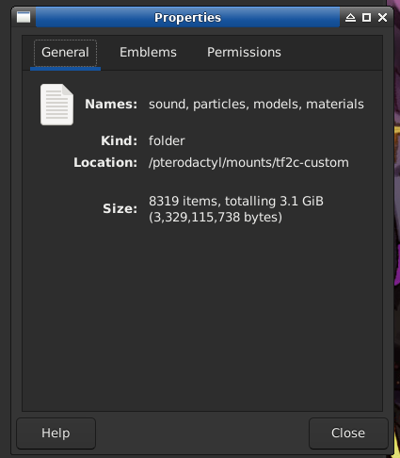Select the General tab
Image resolution: width=400 pixels, height=458 pixels.
click(x=65, y=53)
